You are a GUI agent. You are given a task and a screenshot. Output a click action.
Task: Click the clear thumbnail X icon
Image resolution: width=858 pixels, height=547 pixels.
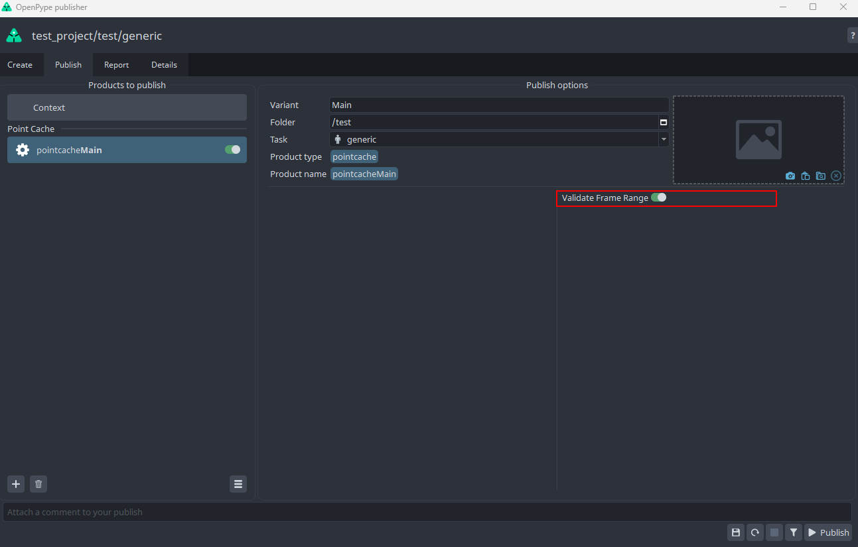click(x=836, y=176)
